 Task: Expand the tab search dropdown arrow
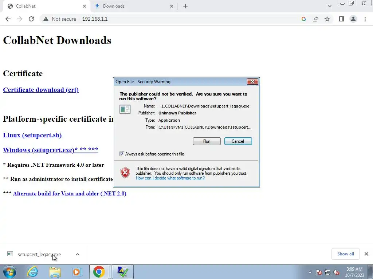tap(329, 6)
